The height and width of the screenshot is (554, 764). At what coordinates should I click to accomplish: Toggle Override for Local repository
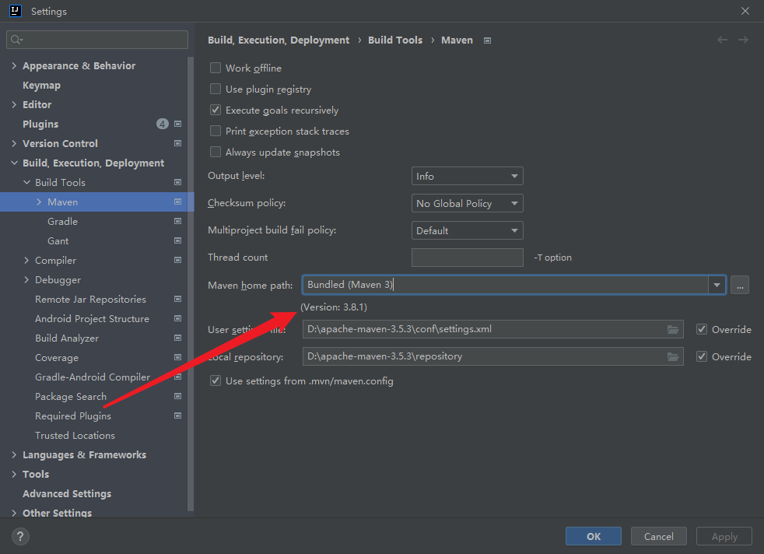click(x=702, y=356)
